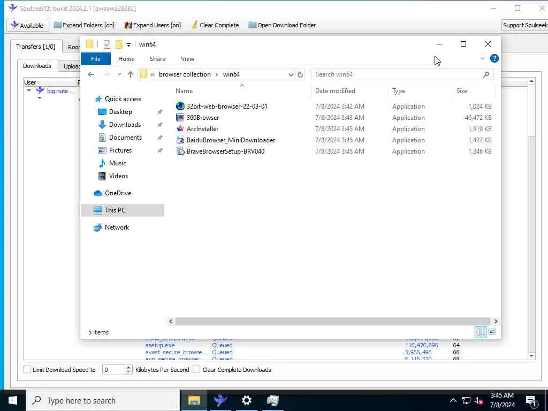Switch to details view layout icon
548x411 pixels.
pos(481,332)
